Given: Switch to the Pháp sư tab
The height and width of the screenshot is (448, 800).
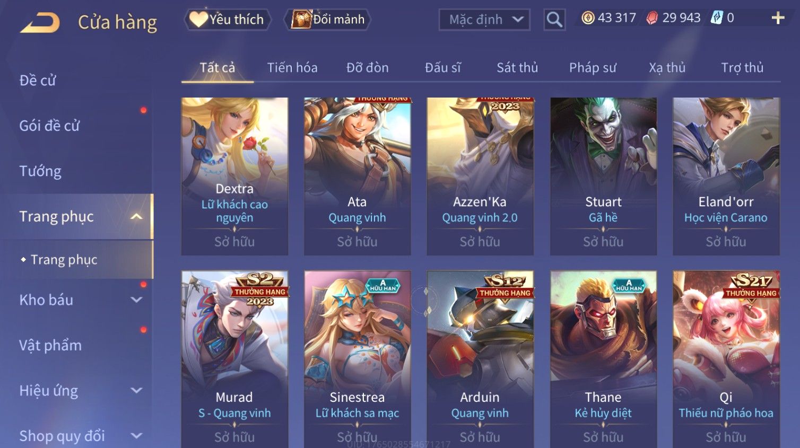Looking at the screenshot, I should pyautogui.click(x=593, y=68).
